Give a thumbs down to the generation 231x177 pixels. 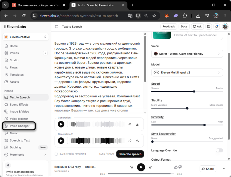(180, 167)
